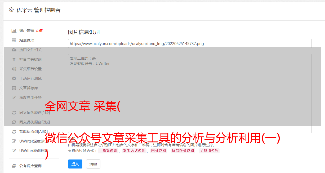Click the edit icon for UWriter原创标题
The image size is (325, 173).
tap(14, 151)
